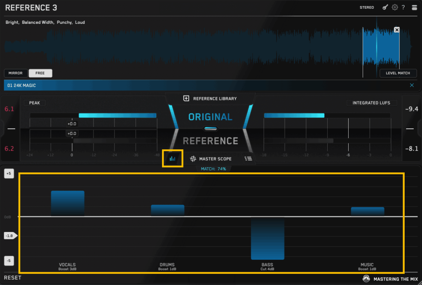Click the 'Boost 3dB' vocals suggestion
422x285 pixels.
click(67, 269)
